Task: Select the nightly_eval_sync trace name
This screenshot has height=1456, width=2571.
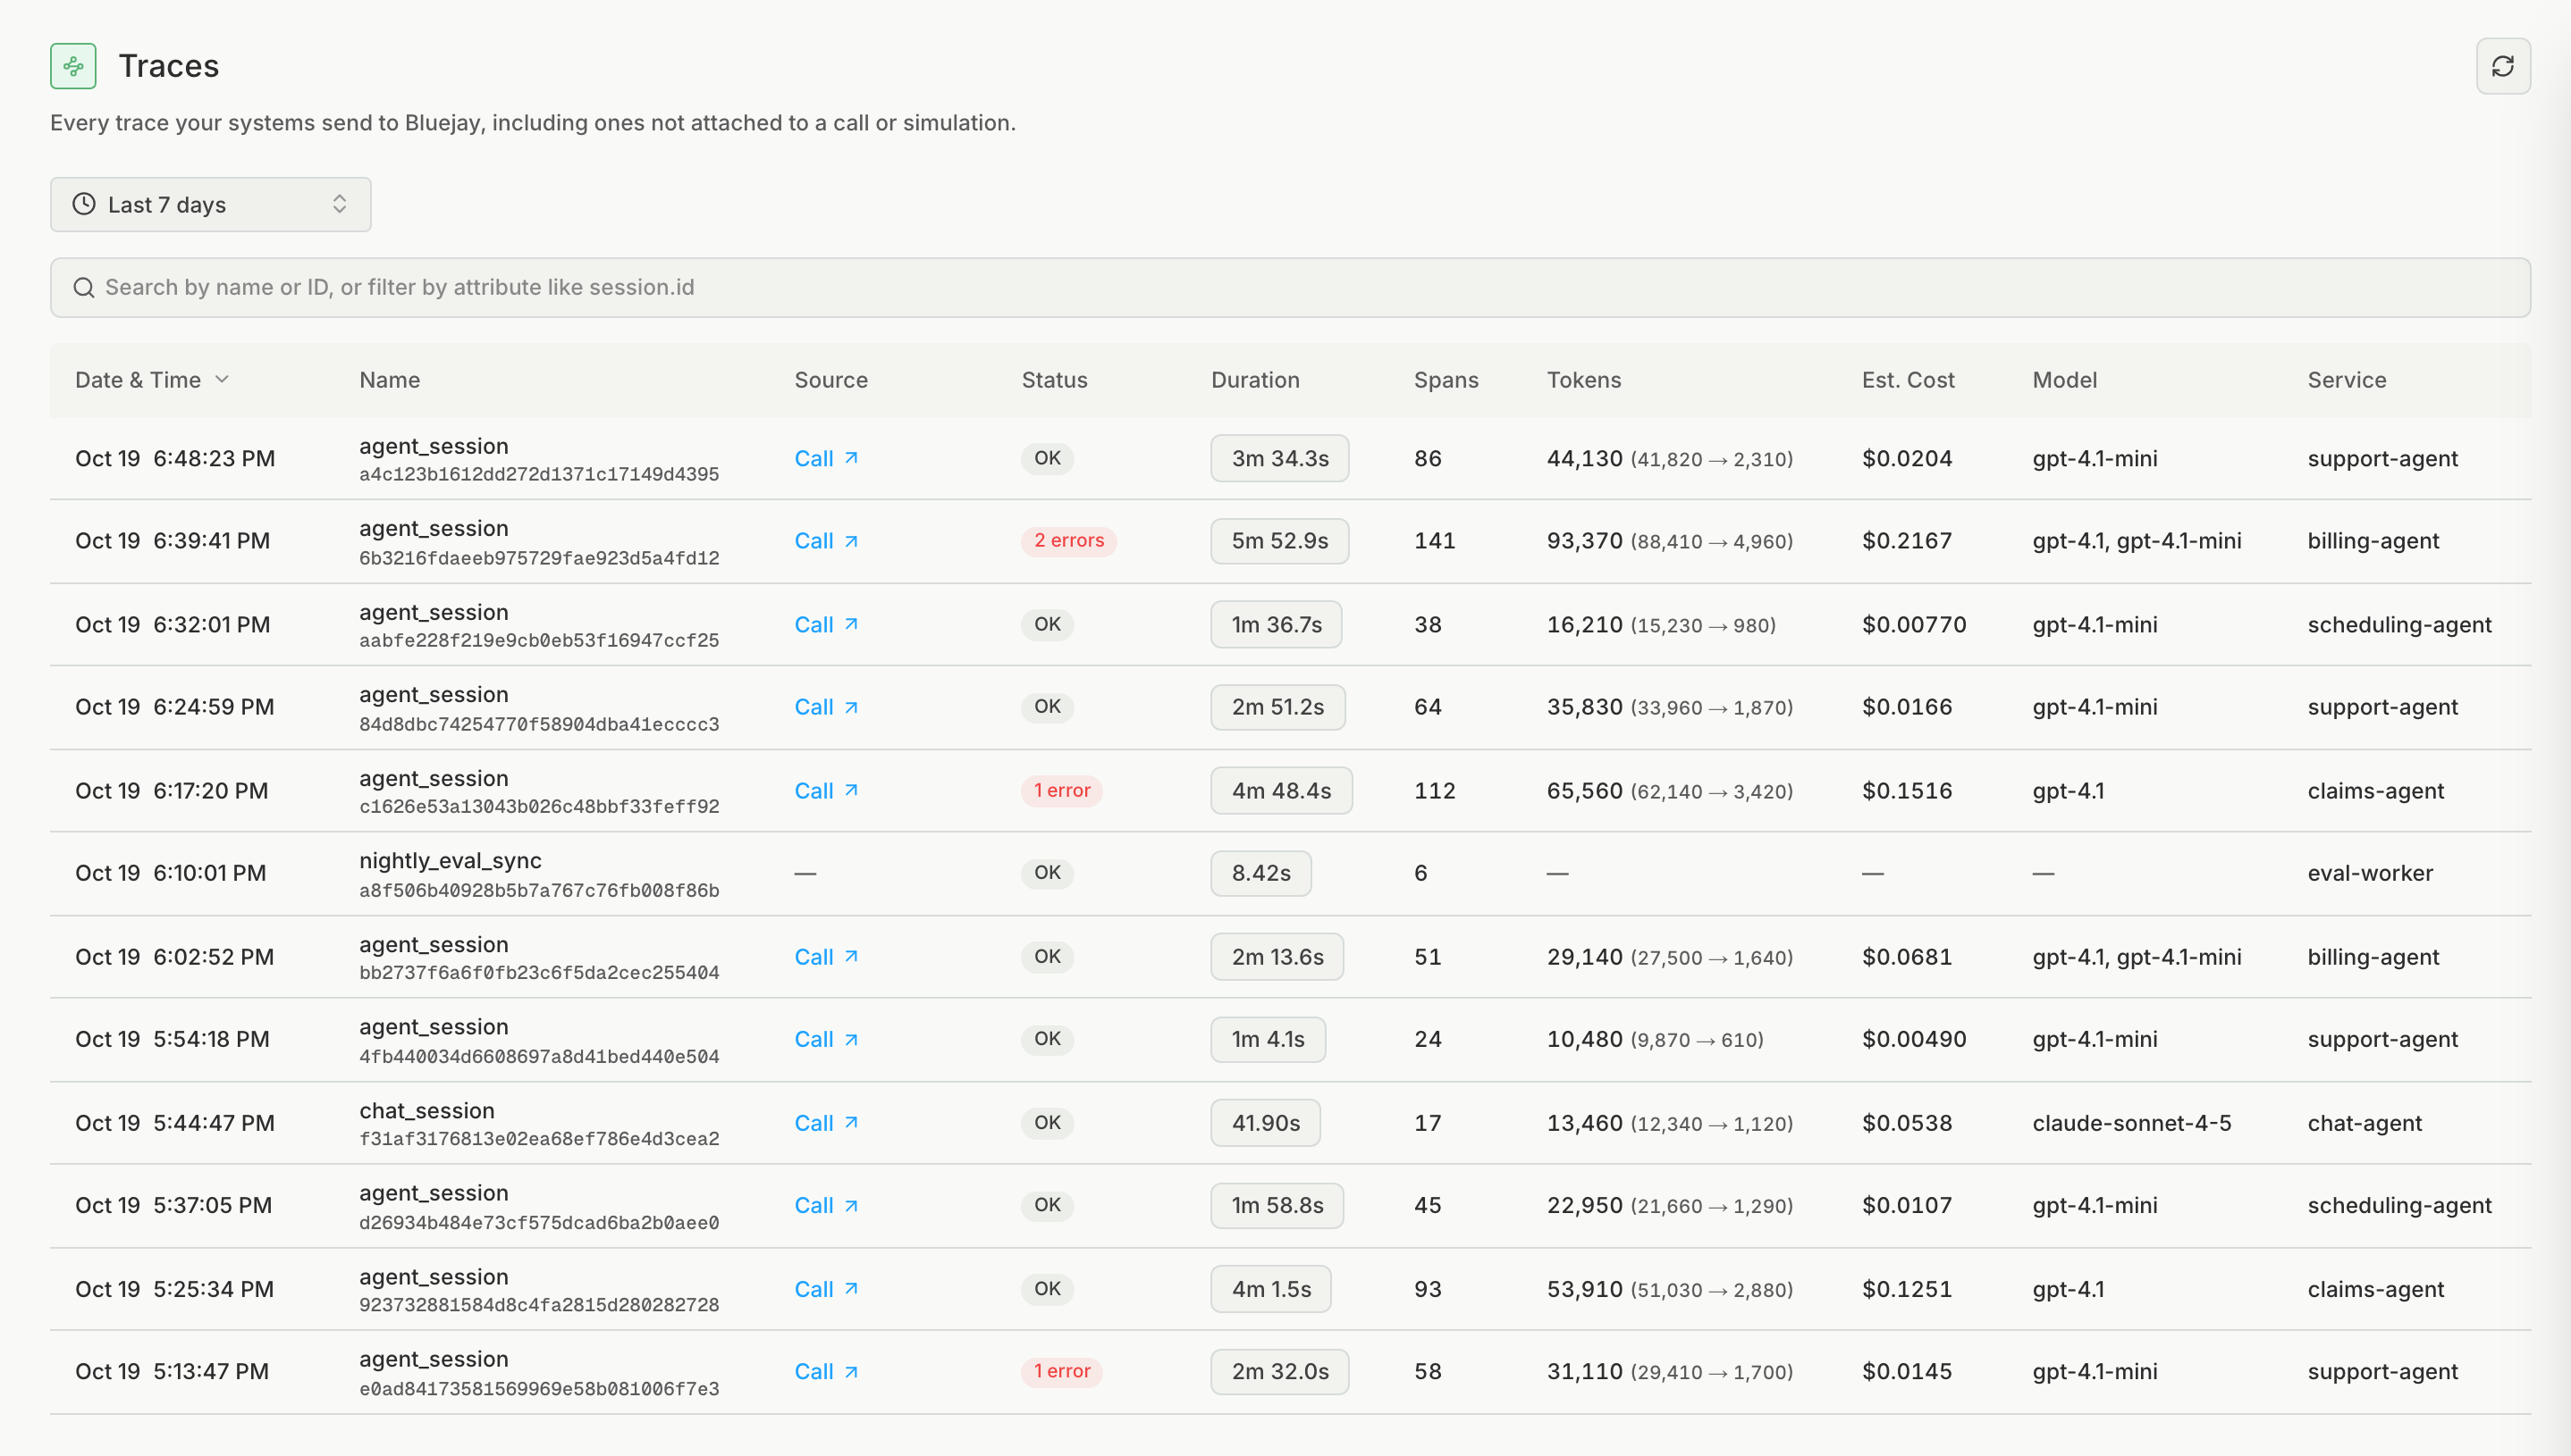Action: [451, 860]
